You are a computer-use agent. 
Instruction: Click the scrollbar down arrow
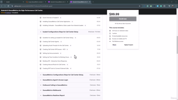[177, 99]
